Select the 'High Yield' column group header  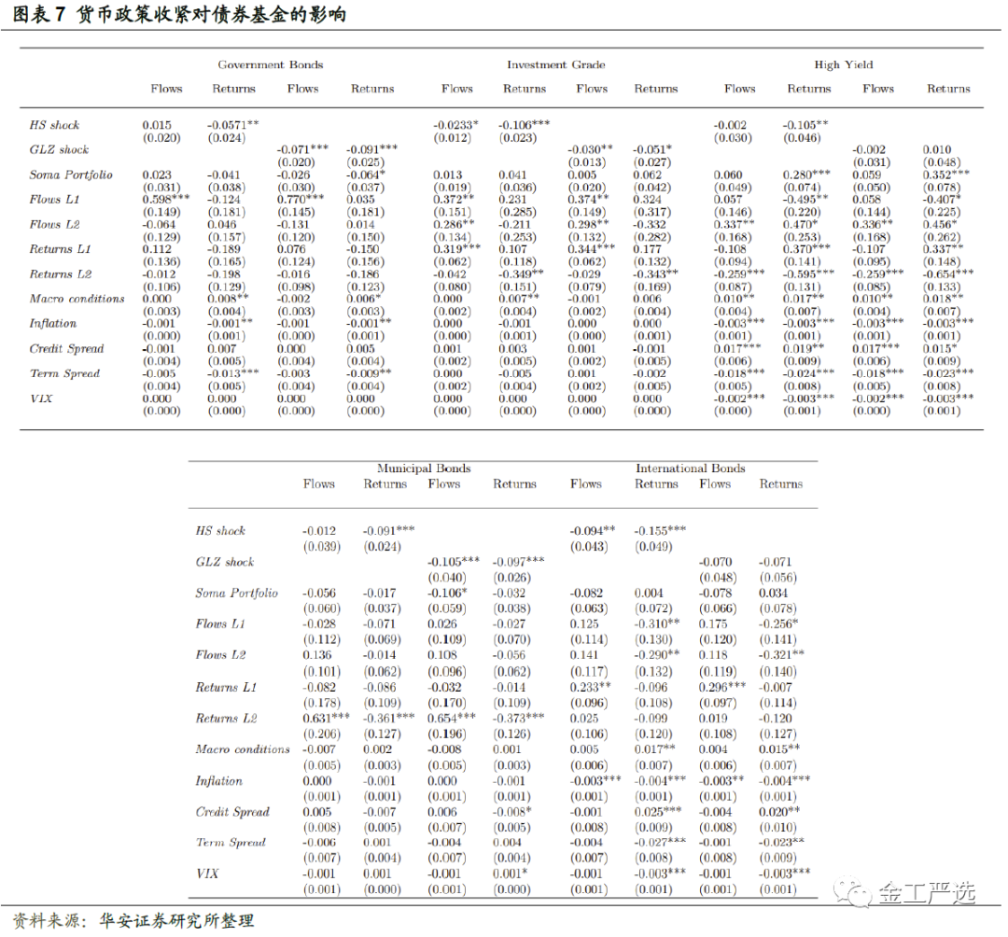click(x=844, y=64)
